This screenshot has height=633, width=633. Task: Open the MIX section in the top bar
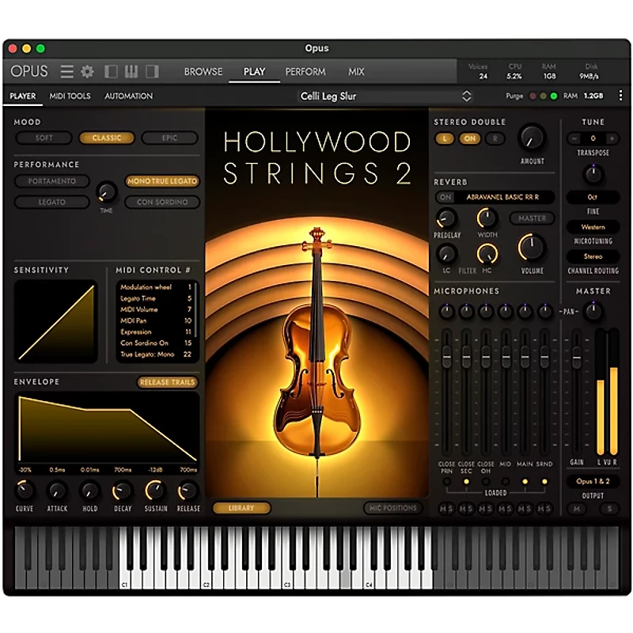[356, 71]
